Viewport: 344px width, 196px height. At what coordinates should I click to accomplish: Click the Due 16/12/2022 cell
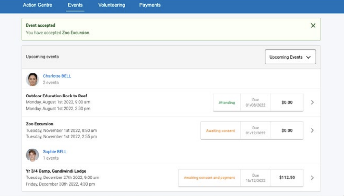[x=256, y=178]
